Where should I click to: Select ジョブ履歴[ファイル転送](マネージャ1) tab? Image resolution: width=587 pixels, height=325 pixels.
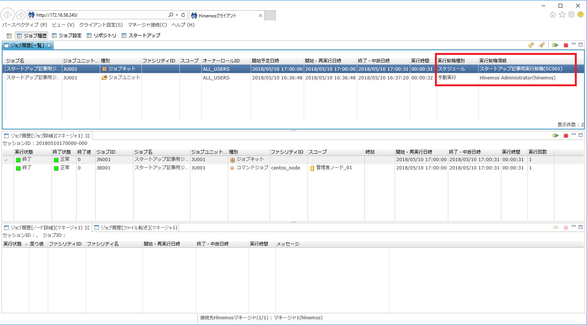(136, 228)
